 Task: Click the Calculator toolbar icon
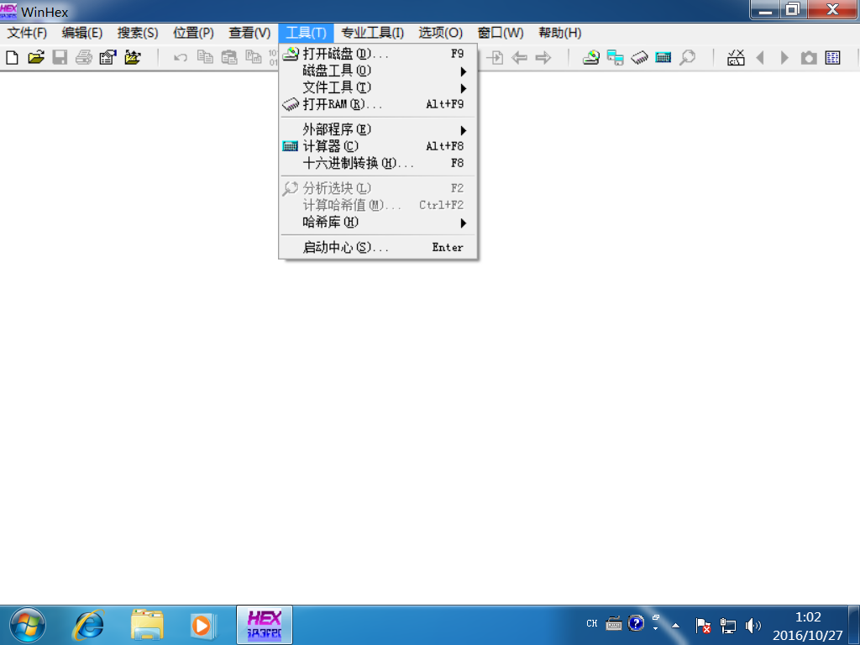(663, 57)
